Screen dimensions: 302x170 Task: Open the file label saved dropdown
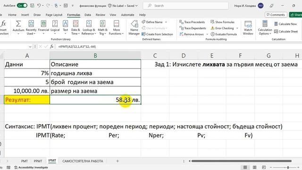pyautogui.click(x=136, y=6)
